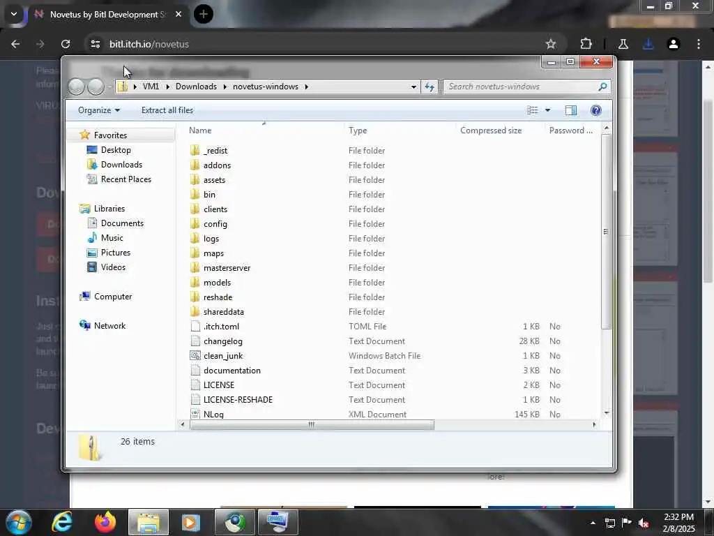Open Chrome Labs flask icon

click(x=623, y=44)
